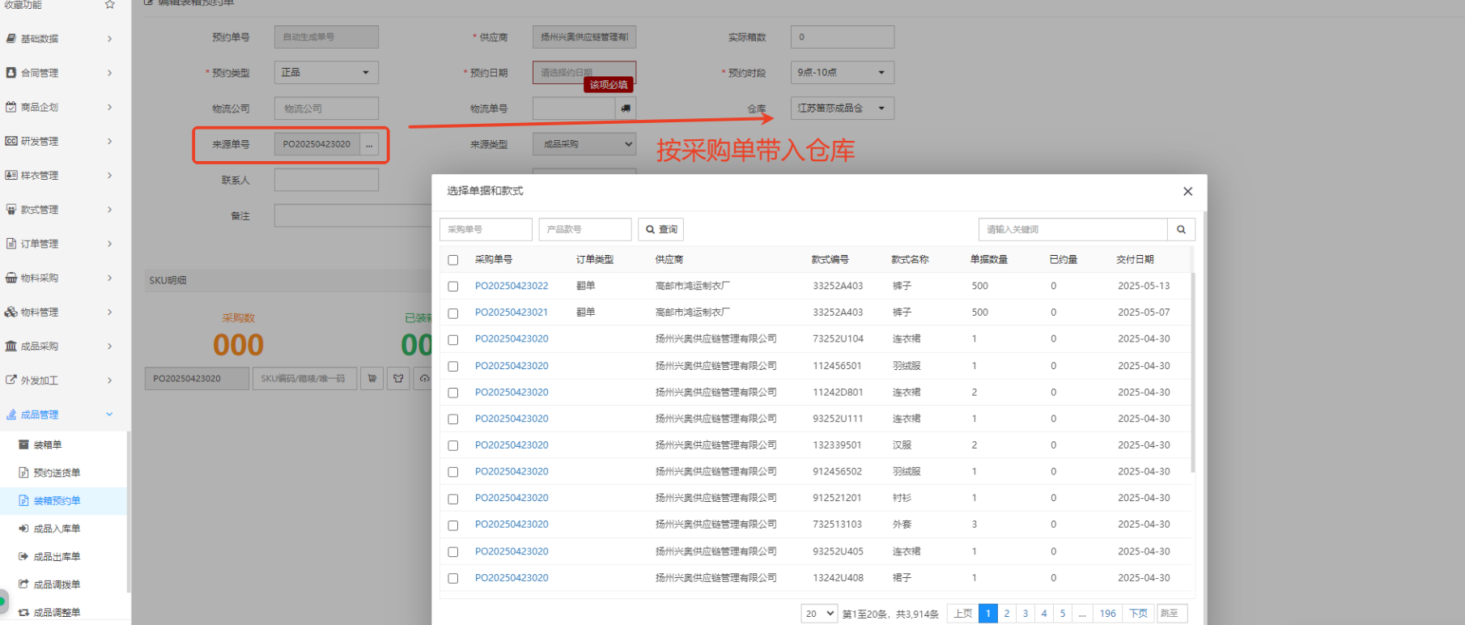Go to next page with 下页
The height and width of the screenshot is (625, 1465).
(1138, 614)
